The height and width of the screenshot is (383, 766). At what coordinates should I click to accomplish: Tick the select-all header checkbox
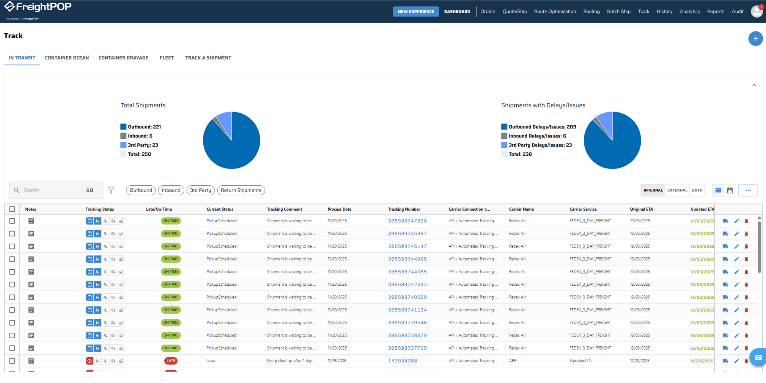click(12, 209)
